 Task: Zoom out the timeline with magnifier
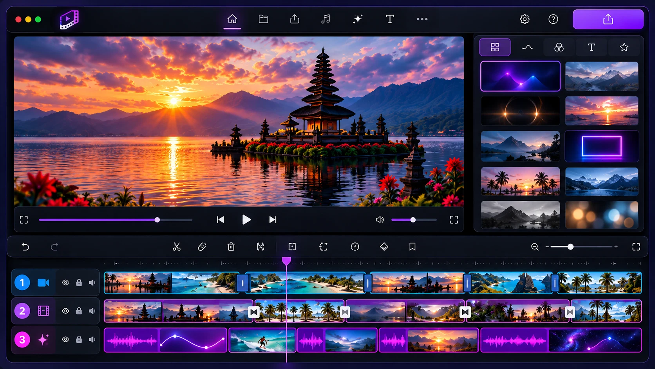pyautogui.click(x=535, y=247)
